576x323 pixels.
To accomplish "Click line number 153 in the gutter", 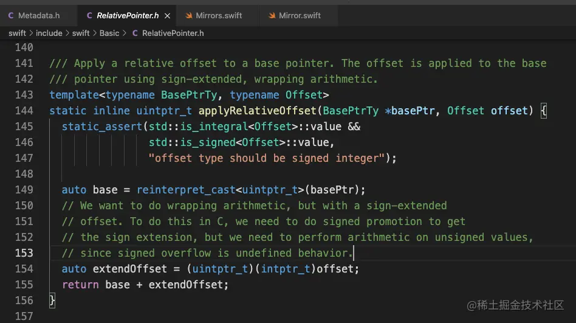I will pos(24,253).
